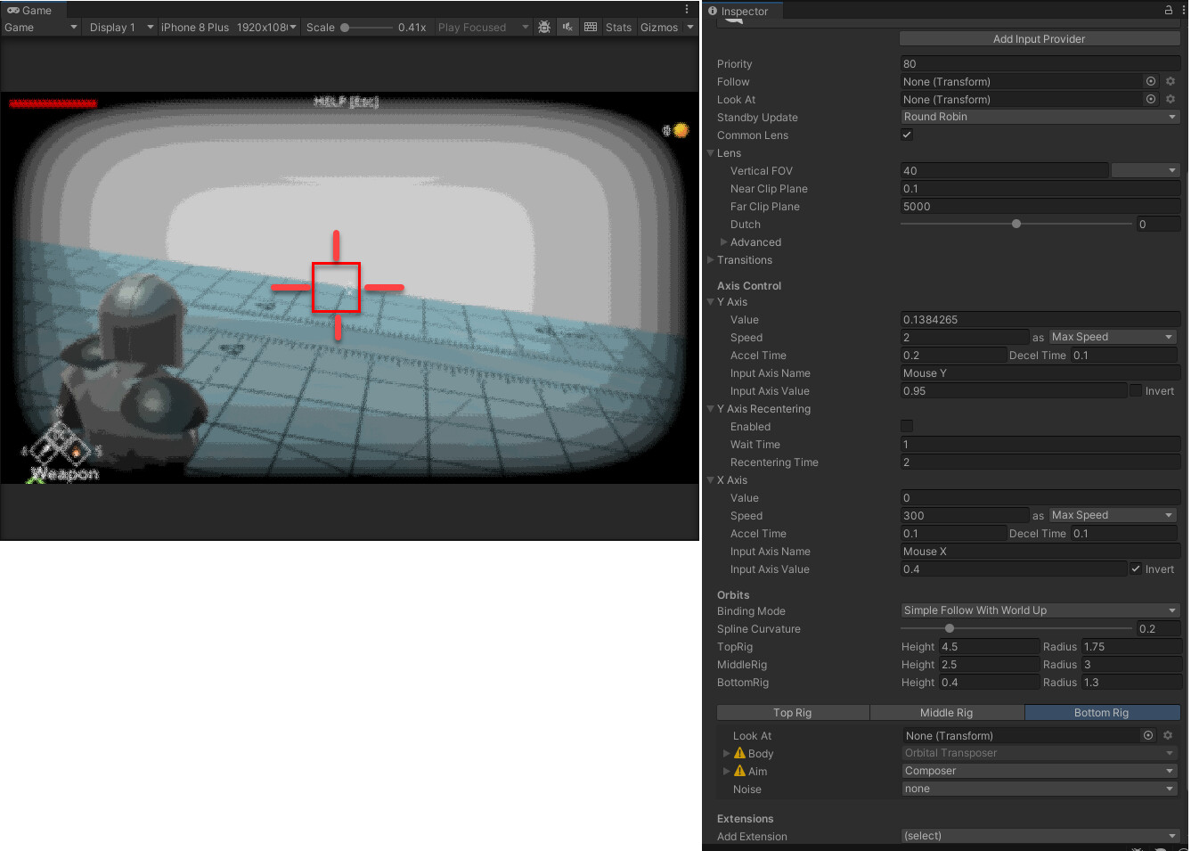This screenshot has height=851, width=1191.
Task: Toggle Invert for the Mouse X axis
Action: tap(1138, 569)
